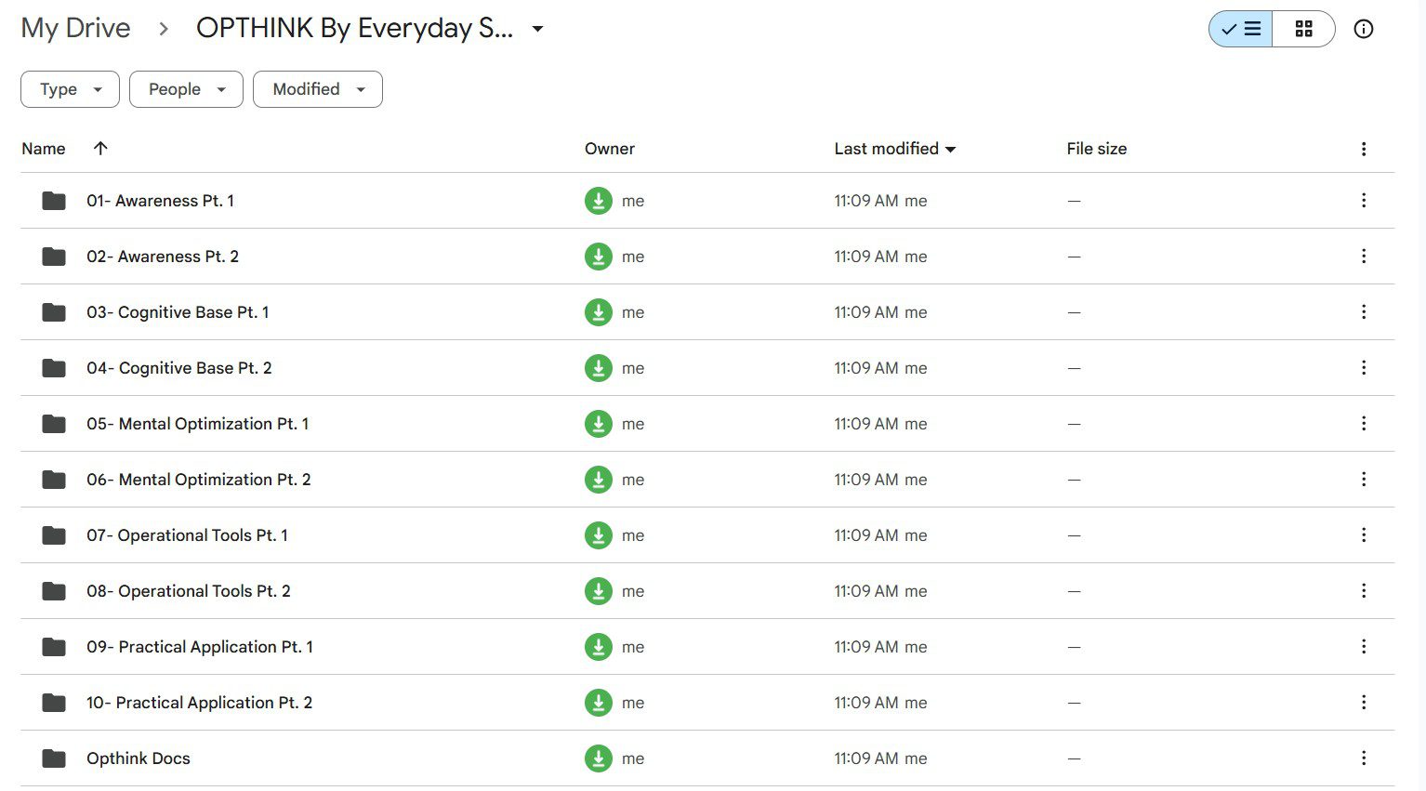Go back to My Drive
Image resolution: width=1426 pixels, height=791 pixels.
coord(75,28)
